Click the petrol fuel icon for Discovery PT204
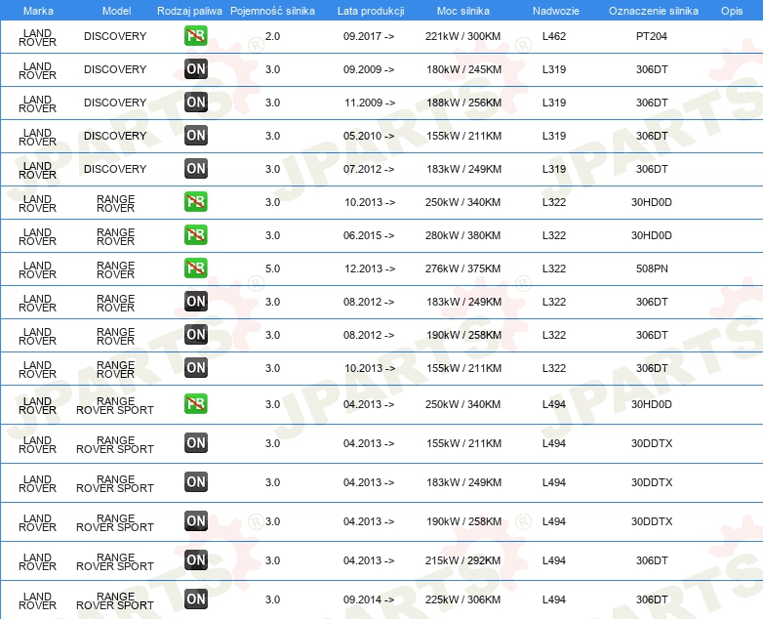This screenshot has height=619, width=763. [195, 36]
